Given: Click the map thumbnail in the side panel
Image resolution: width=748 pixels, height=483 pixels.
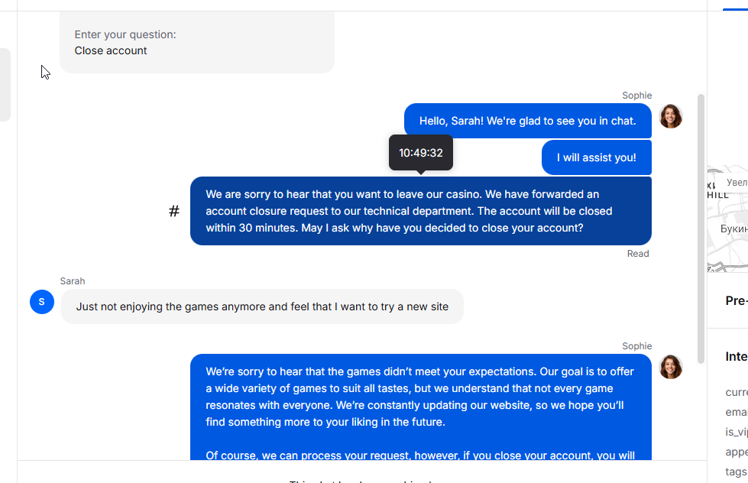Looking at the screenshot, I should (727, 218).
